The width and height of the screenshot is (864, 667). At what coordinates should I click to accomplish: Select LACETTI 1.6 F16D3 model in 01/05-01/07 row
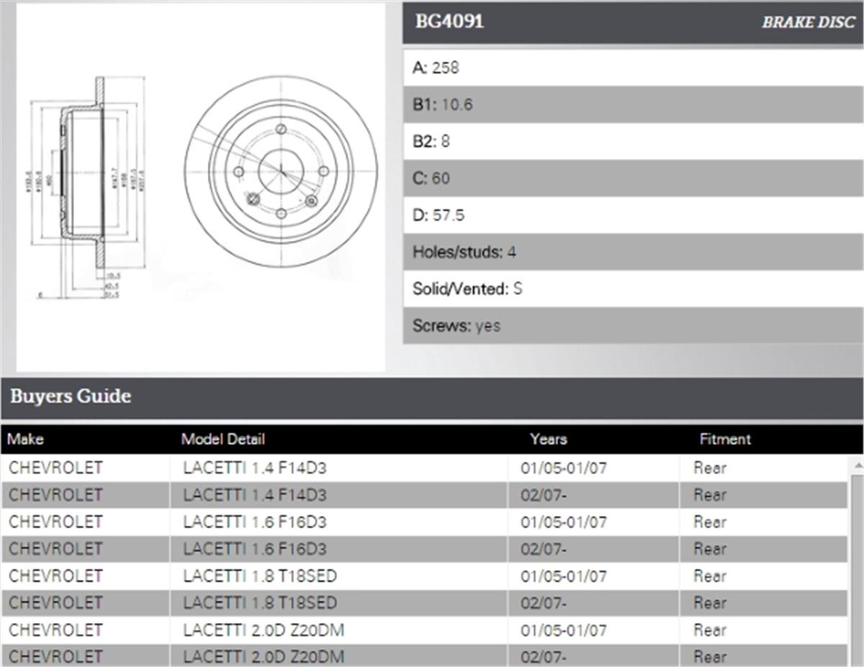255,522
